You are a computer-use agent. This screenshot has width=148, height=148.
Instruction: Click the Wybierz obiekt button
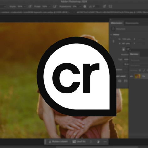click(58, 142)
